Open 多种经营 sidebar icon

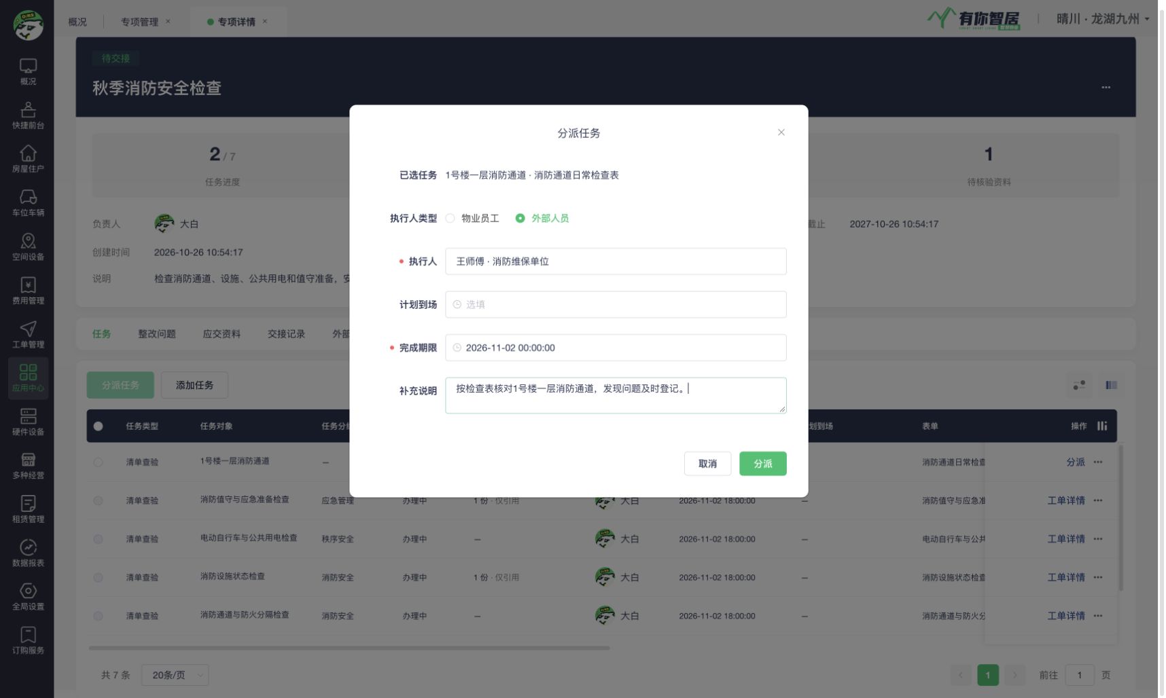(x=28, y=466)
